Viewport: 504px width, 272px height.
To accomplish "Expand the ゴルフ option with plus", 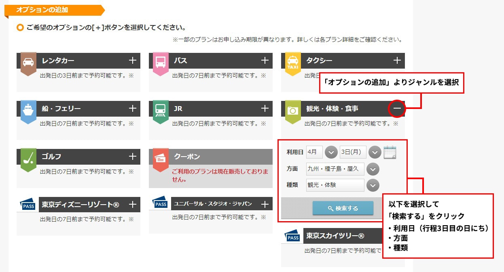I will pos(133,157).
